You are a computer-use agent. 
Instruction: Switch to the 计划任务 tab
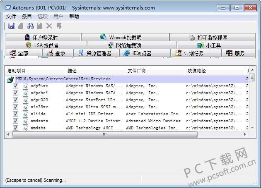point(196,53)
